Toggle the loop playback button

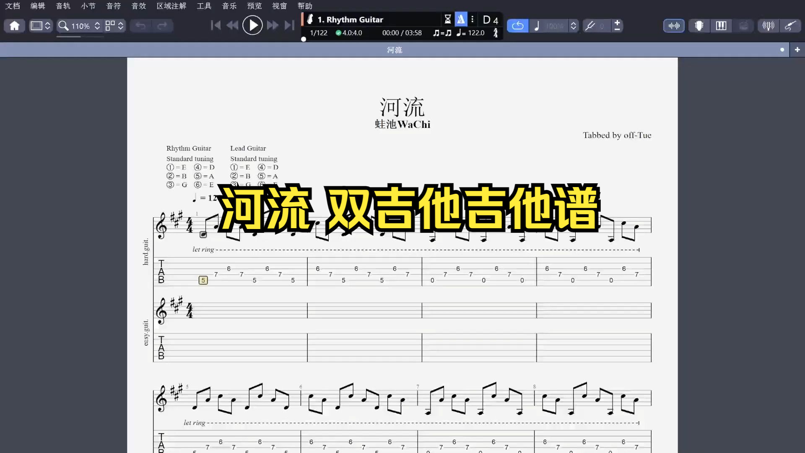(518, 26)
